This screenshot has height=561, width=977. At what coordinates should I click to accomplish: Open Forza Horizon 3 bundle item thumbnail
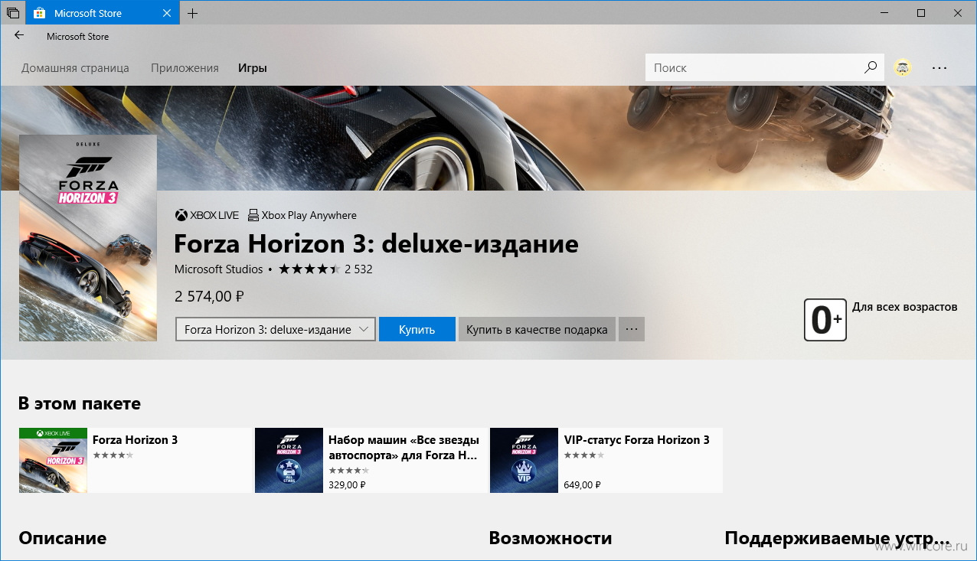[x=53, y=460]
